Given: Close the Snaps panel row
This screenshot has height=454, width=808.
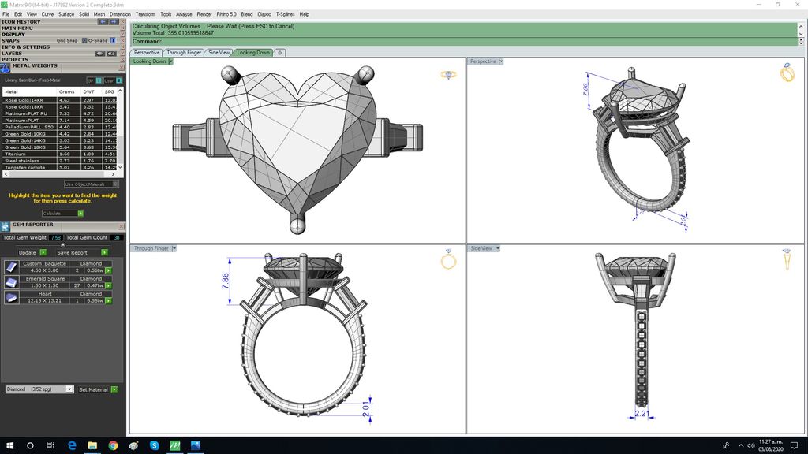Looking at the screenshot, I should 122,41.
